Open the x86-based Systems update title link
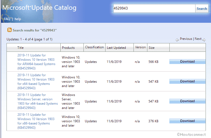Image resolution: width=211 pixels, height=138 pixels. point(36,121)
